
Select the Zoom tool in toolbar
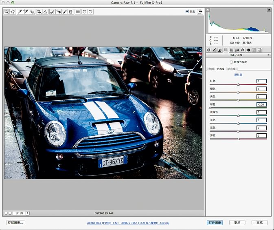[7, 12]
